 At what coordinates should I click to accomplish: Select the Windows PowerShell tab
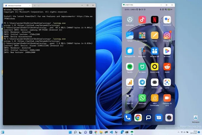pyautogui.click(x=18, y=6)
